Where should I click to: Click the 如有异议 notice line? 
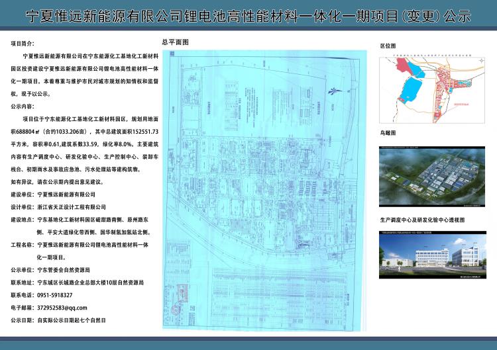(57, 182)
